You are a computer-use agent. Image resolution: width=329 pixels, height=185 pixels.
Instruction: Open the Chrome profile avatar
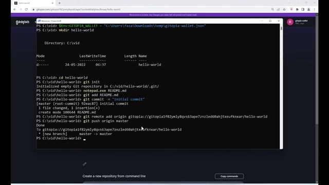point(308,9)
